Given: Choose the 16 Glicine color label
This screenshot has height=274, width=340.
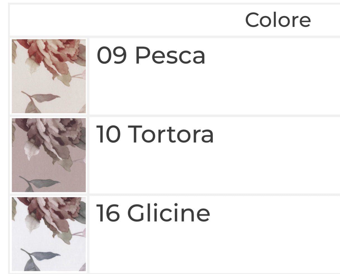Looking at the screenshot, I should pyautogui.click(x=153, y=213).
